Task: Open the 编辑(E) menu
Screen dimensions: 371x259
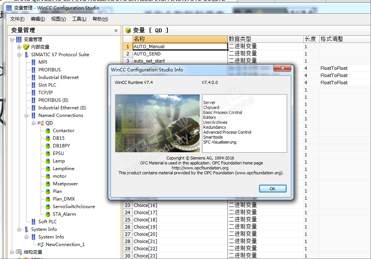Action: point(38,19)
